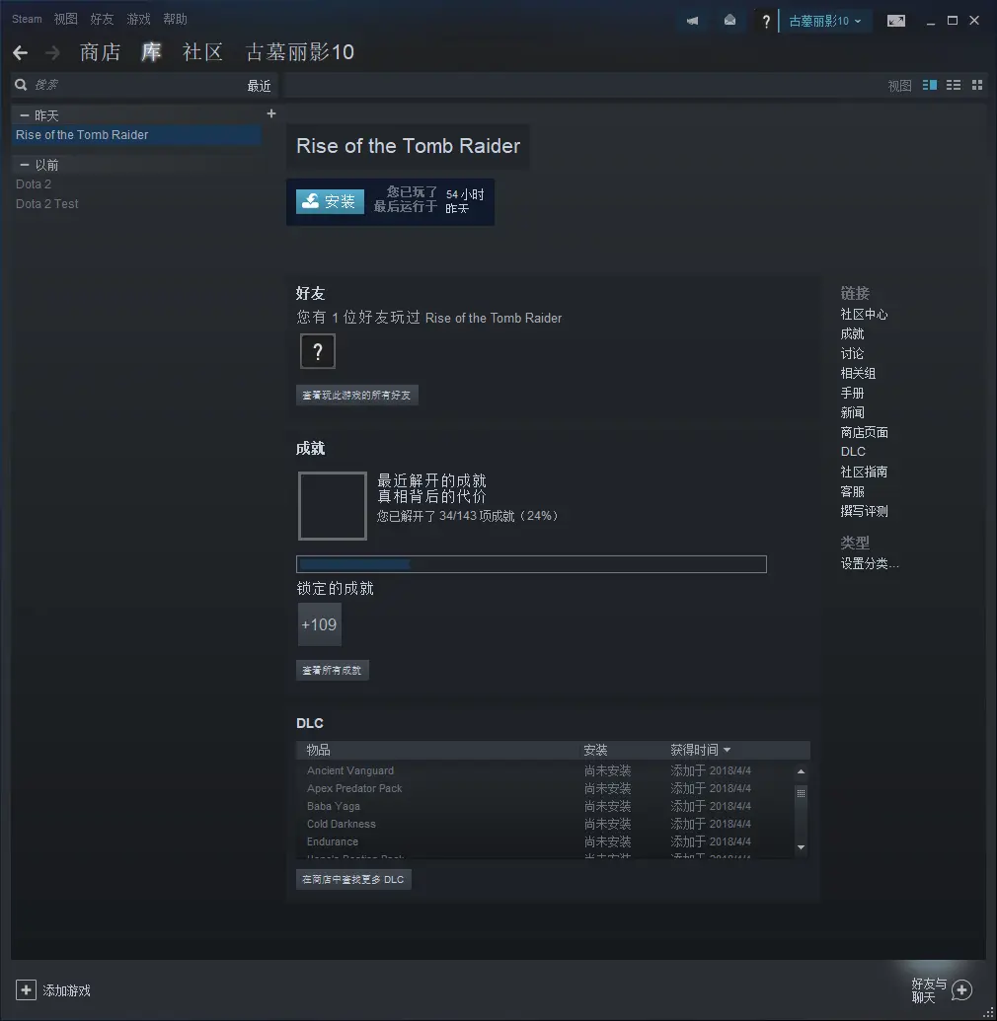Click 设置分类... link

[x=870, y=563]
